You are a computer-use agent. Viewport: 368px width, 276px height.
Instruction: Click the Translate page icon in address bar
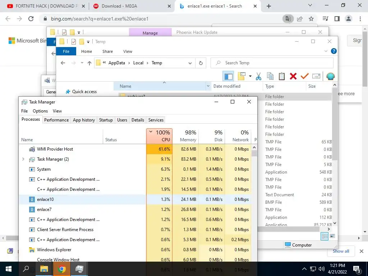coord(288,19)
